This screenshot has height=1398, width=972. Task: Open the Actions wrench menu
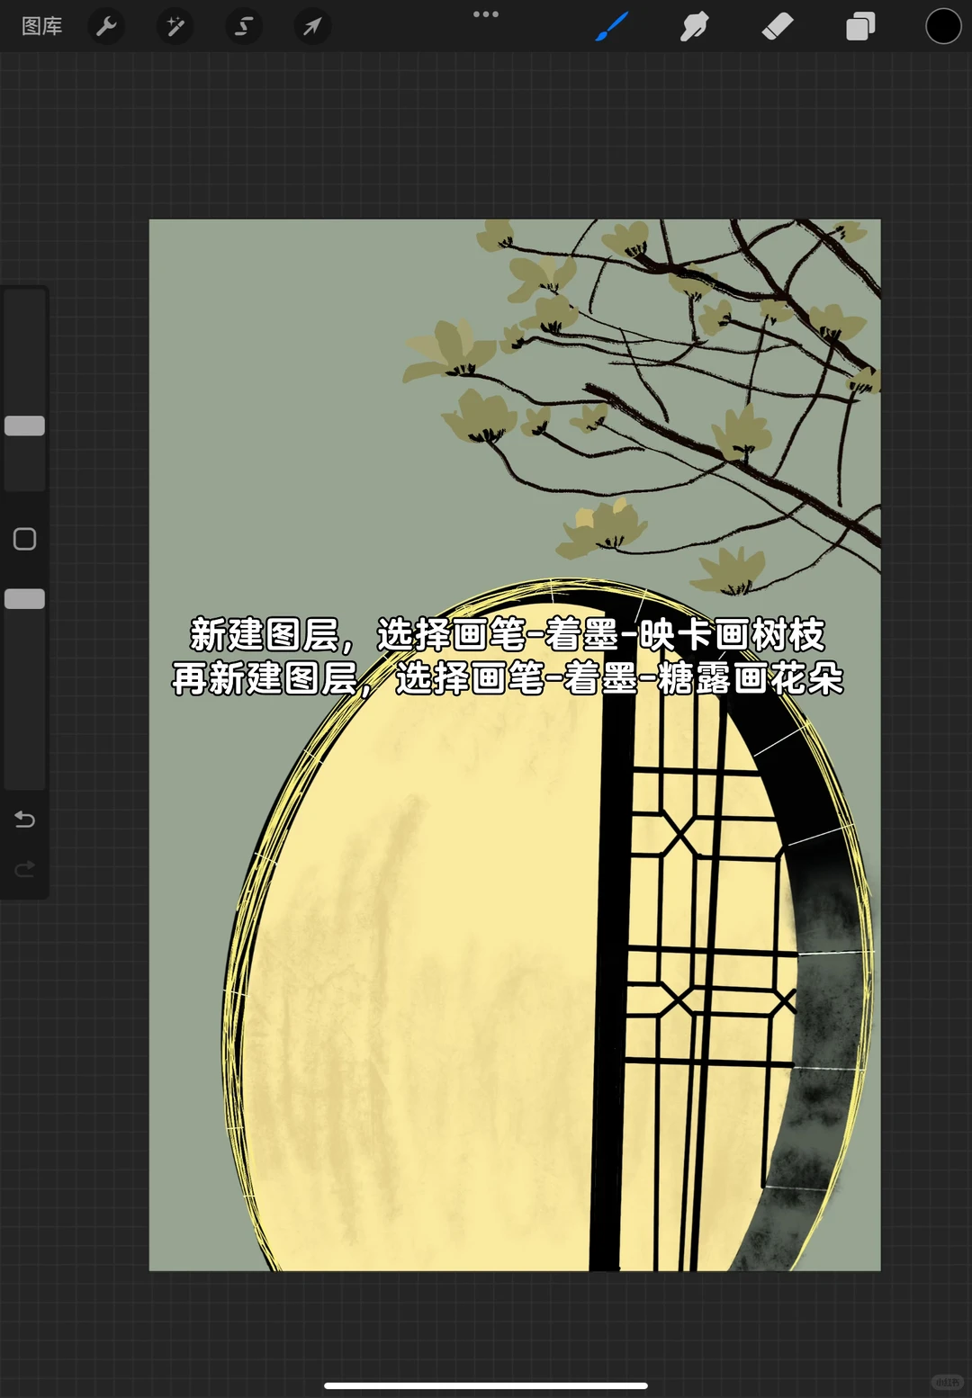click(106, 26)
